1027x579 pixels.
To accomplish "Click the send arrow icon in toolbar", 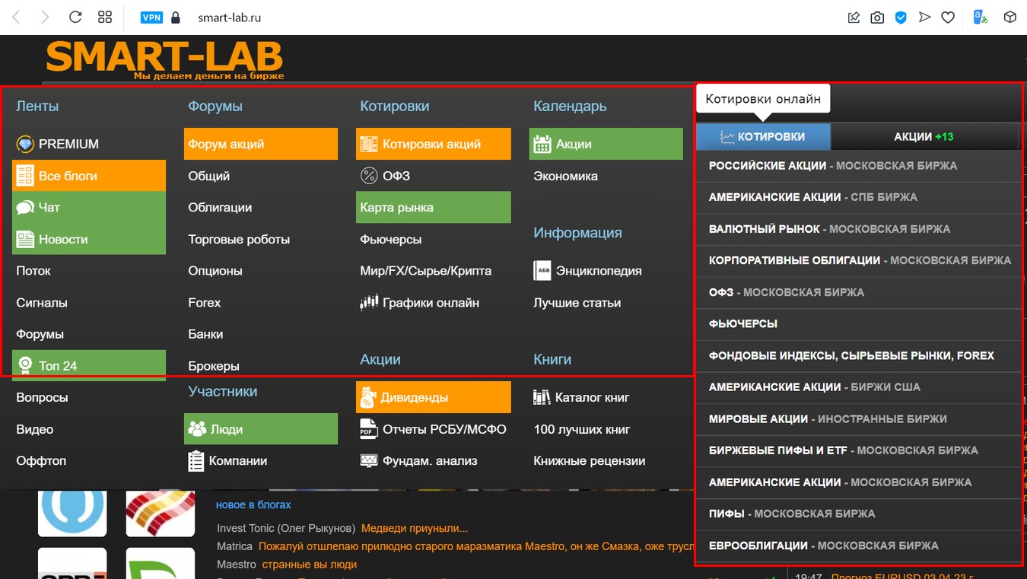I will click(924, 17).
